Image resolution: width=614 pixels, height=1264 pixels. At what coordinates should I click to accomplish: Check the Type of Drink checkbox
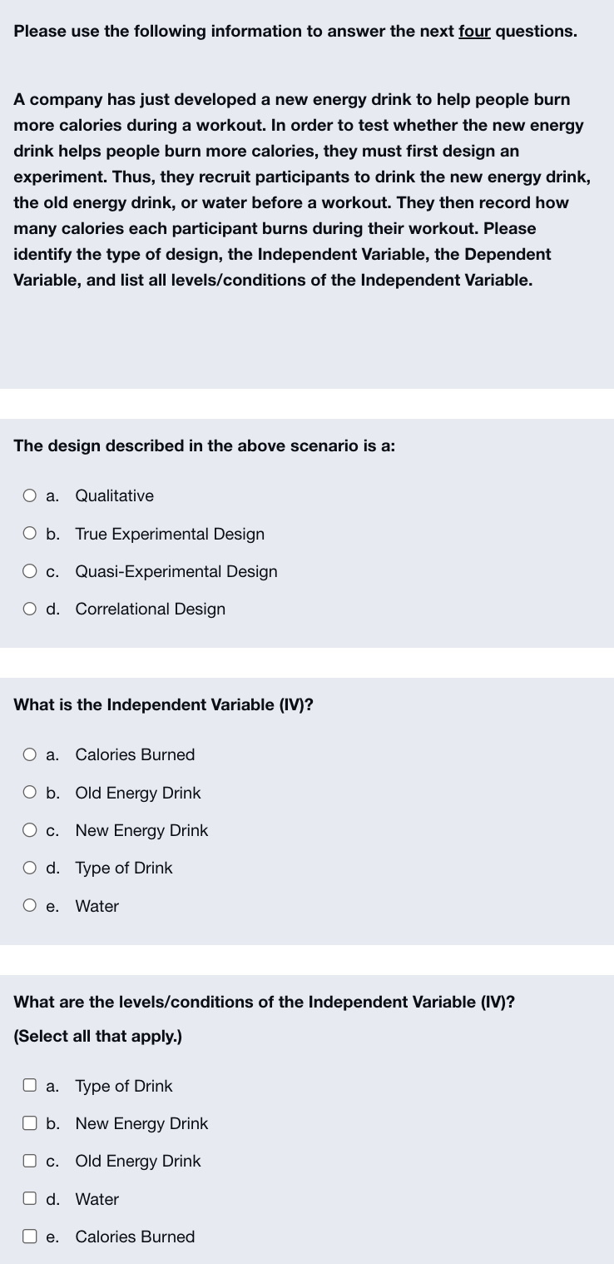pos(30,1086)
